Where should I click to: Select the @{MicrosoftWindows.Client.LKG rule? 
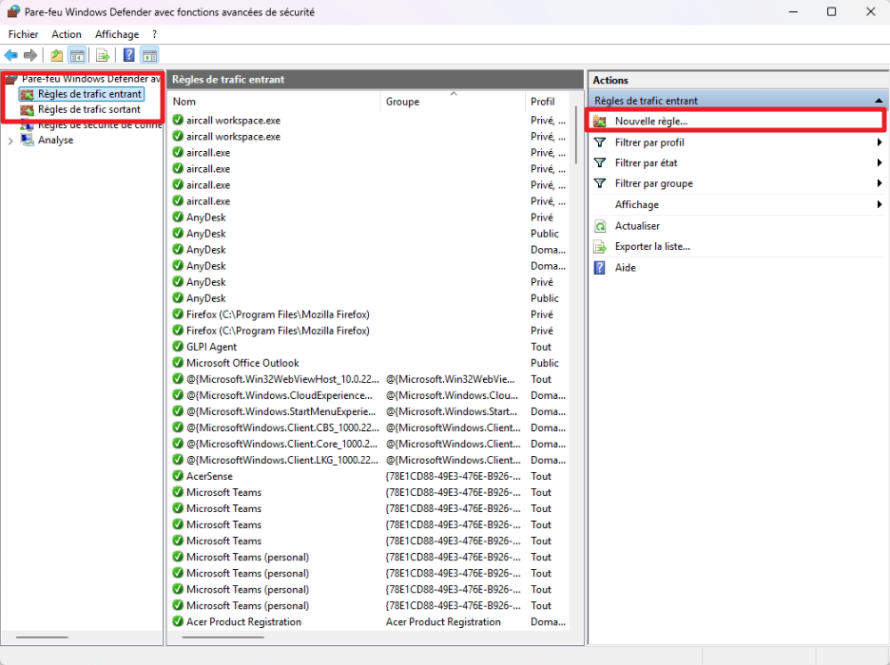pos(282,459)
